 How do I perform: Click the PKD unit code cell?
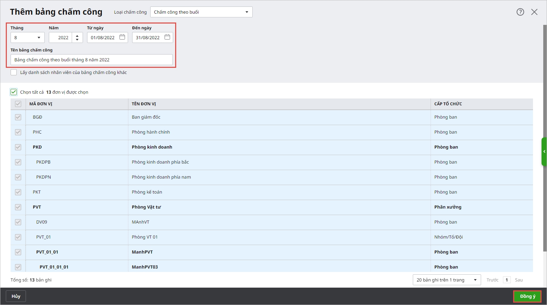tap(77, 147)
